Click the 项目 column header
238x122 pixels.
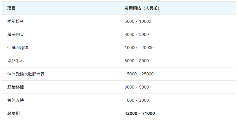point(12,8)
